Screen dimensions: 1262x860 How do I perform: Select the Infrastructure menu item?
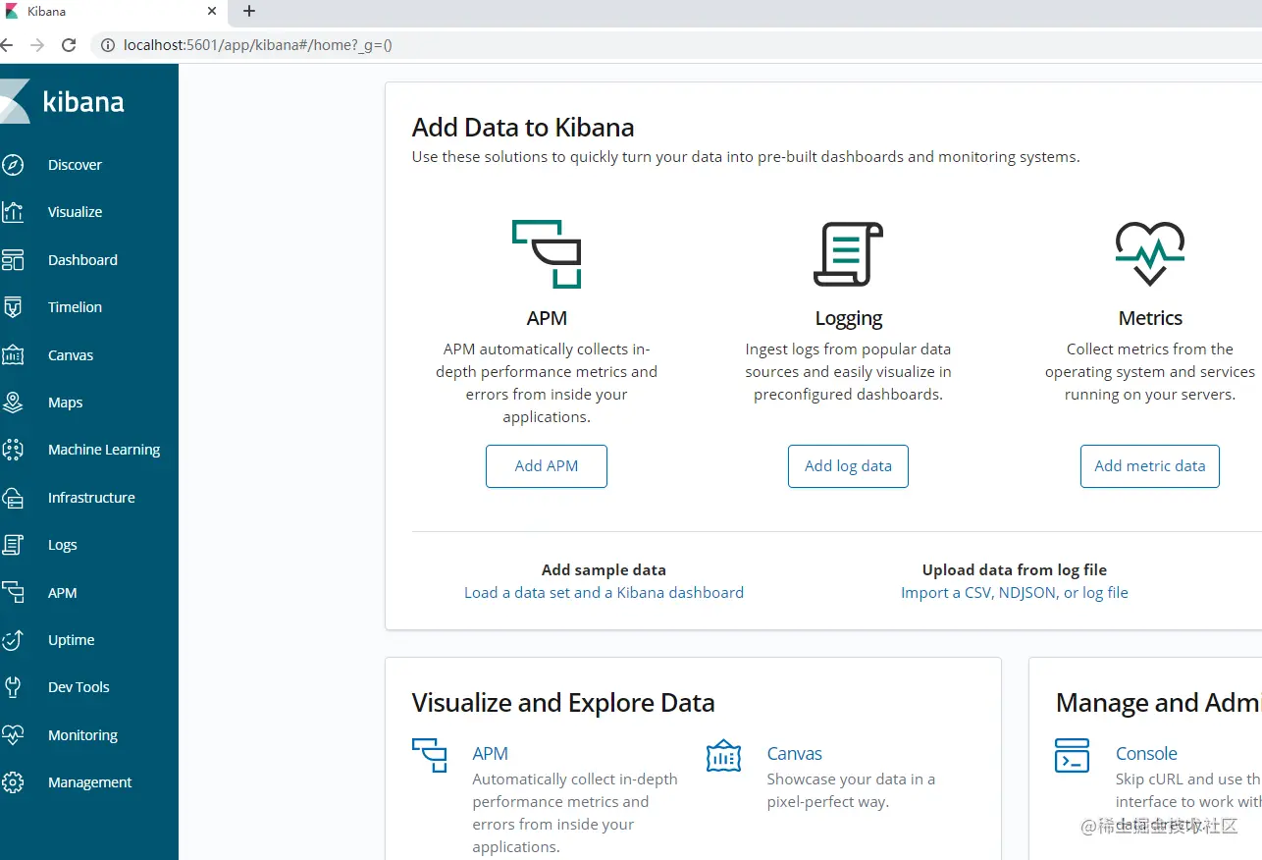pyautogui.click(x=89, y=498)
